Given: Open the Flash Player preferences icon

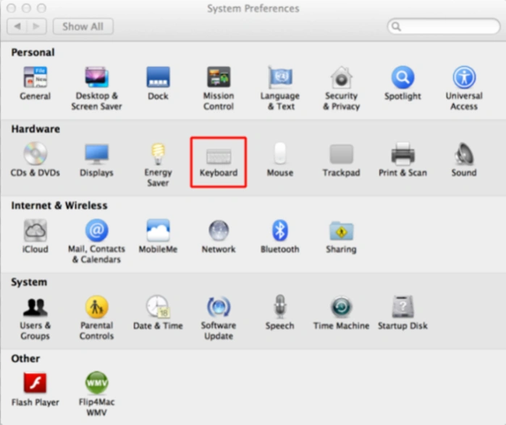Looking at the screenshot, I should coord(35,383).
